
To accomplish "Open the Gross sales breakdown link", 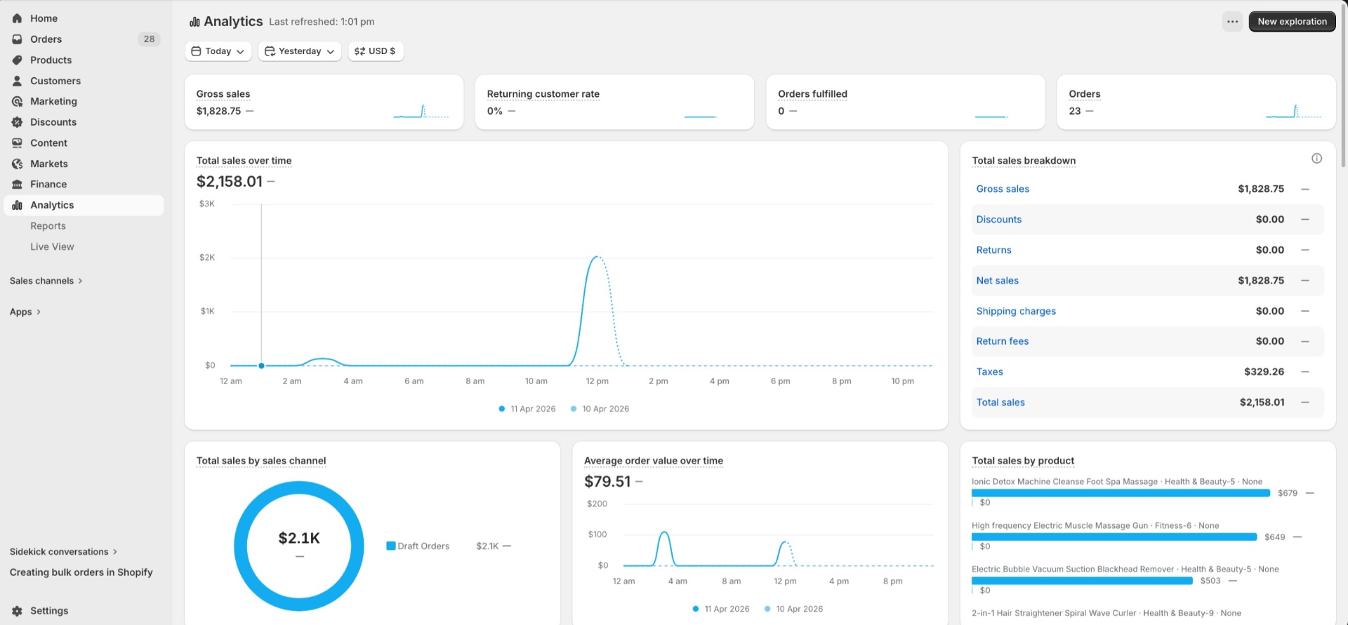I will click(x=1003, y=189).
